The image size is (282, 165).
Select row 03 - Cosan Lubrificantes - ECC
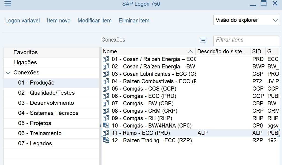[190, 74]
